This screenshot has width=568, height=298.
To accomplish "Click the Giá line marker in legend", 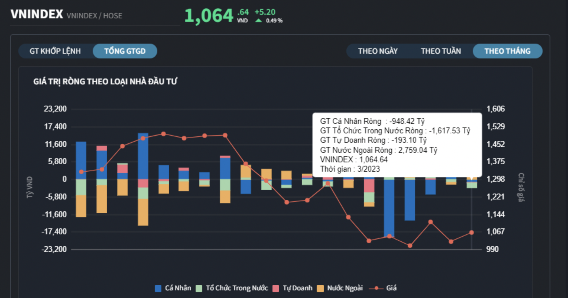I will [376, 288].
